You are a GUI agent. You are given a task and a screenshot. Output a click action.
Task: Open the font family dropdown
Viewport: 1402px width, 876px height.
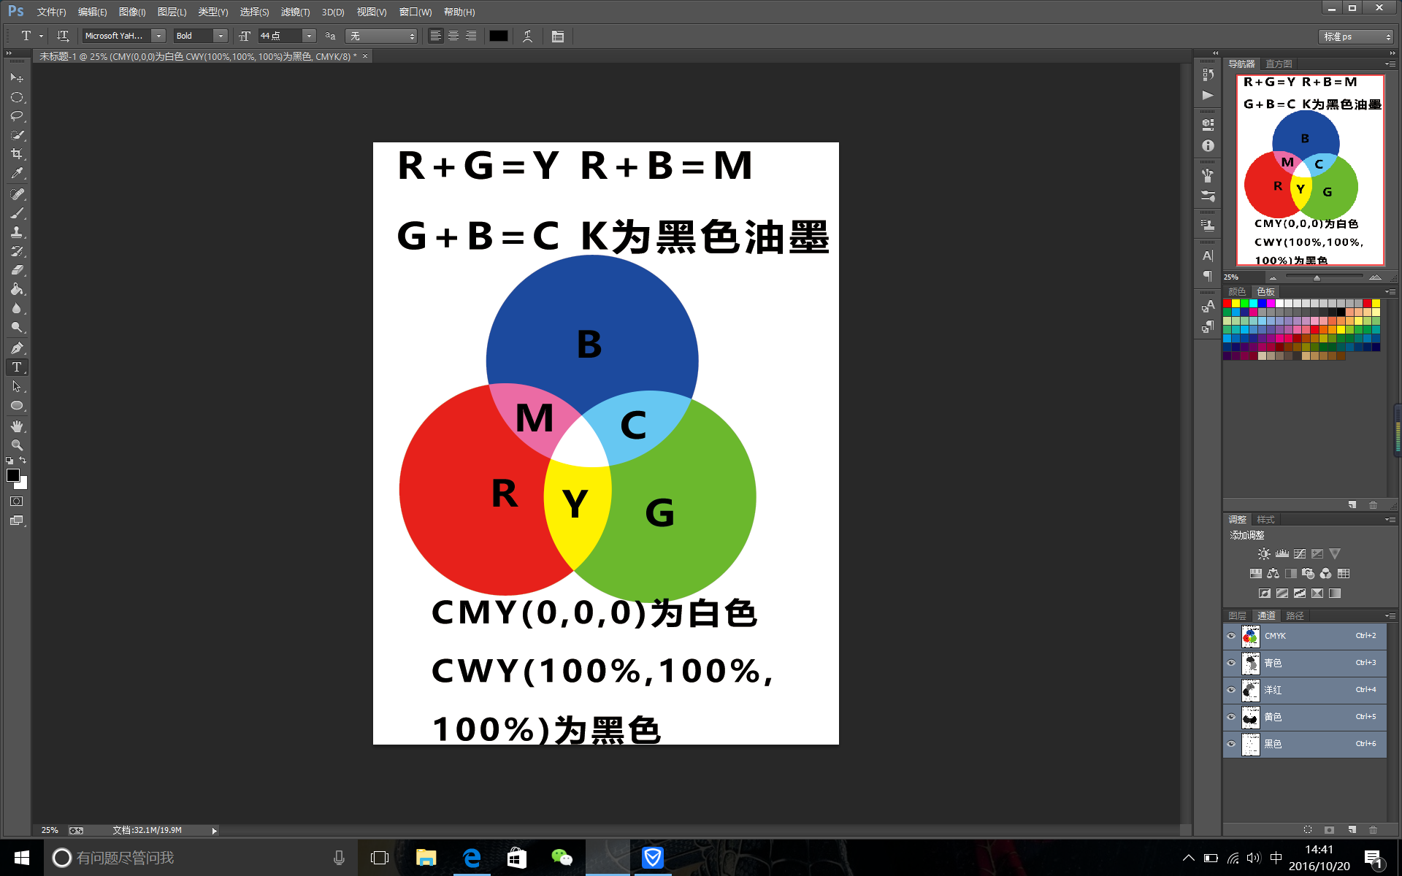tap(158, 35)
